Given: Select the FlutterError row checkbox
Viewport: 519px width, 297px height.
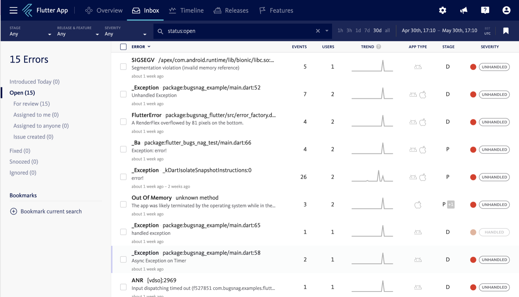Looking at the screenshot, I should pyautogui.click(x=123, y=122).
